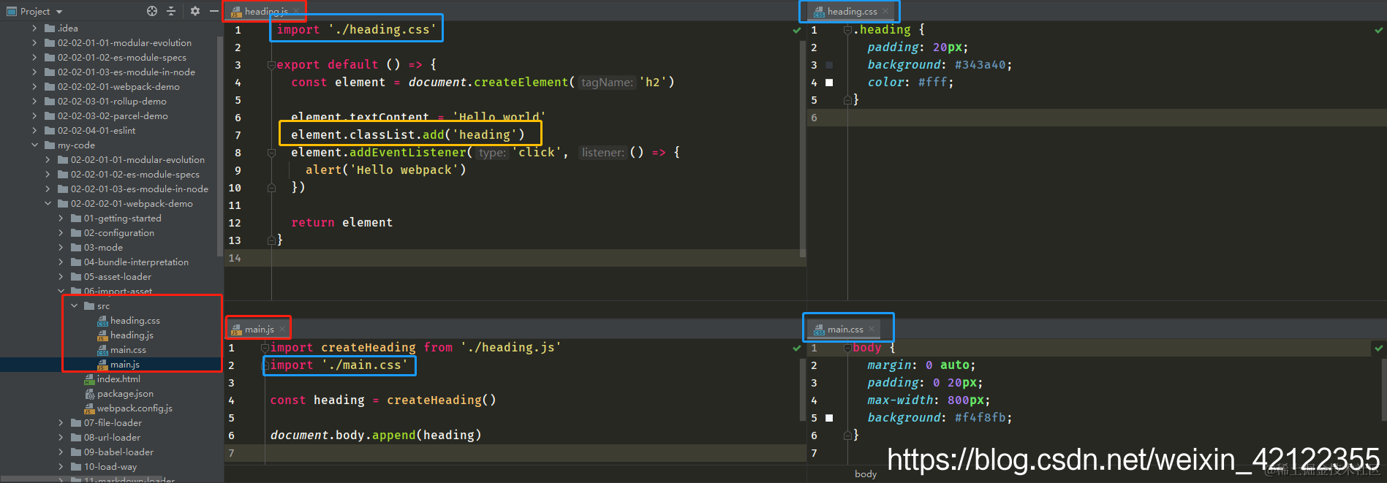Click the collapse all icon in Project toolbar
Screen dimensions: 1387x483
(x=171, y=11)
